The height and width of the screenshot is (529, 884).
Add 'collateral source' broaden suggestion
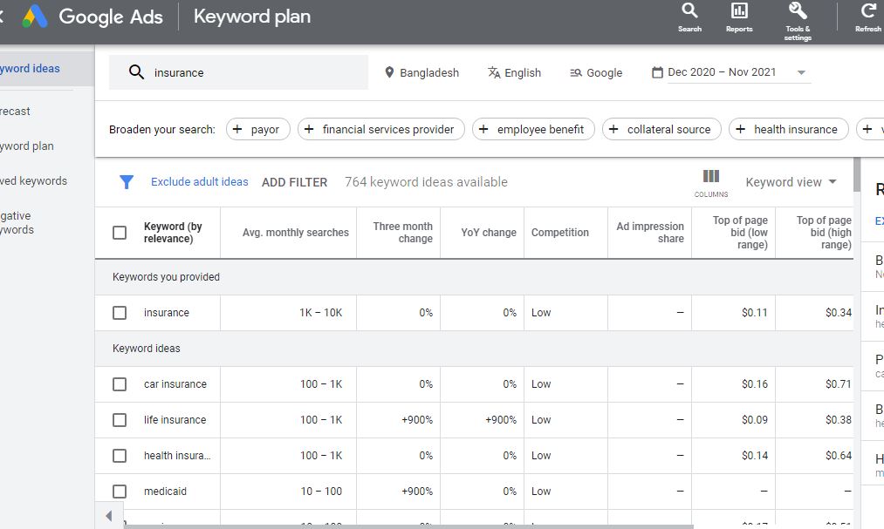point(661,130)
